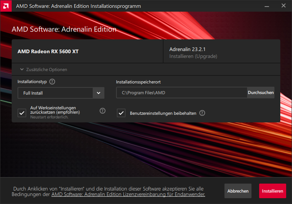Click the Installieren (Upgrade) status text
The height and width of the screenshot is (204, 292).
coord(193,56)
